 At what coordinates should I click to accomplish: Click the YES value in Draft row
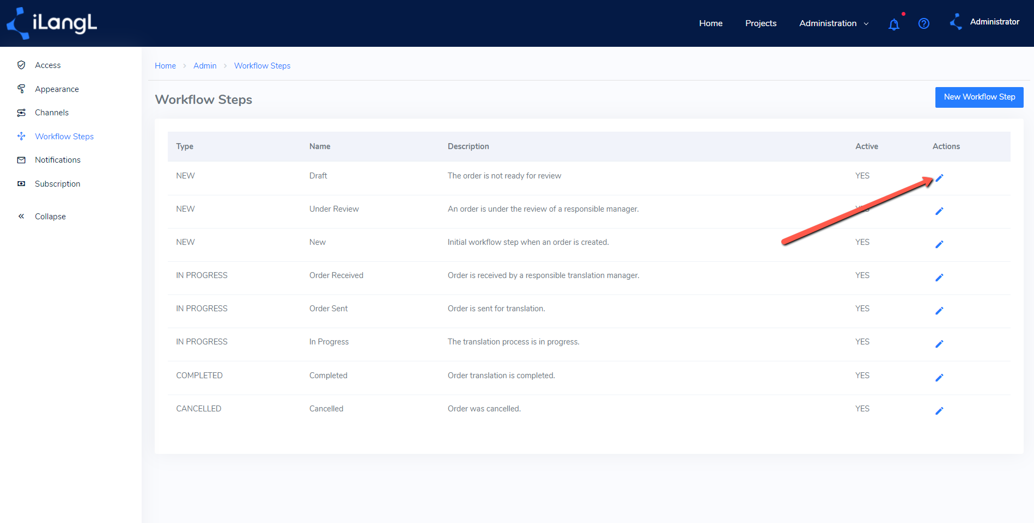click(862, 176)
